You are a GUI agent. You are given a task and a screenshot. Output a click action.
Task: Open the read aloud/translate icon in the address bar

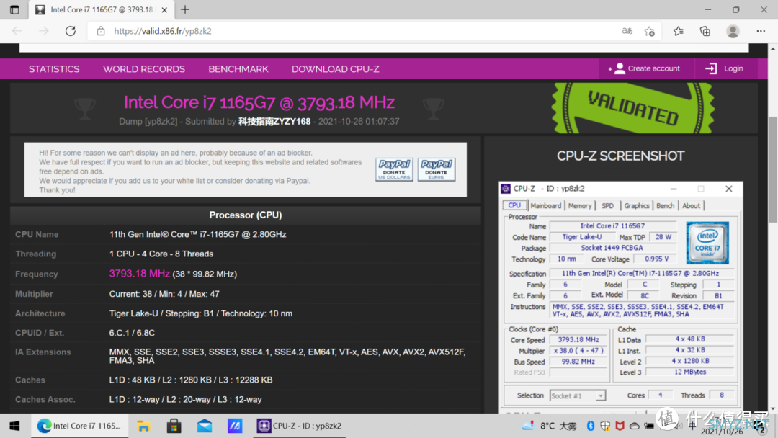627,31
